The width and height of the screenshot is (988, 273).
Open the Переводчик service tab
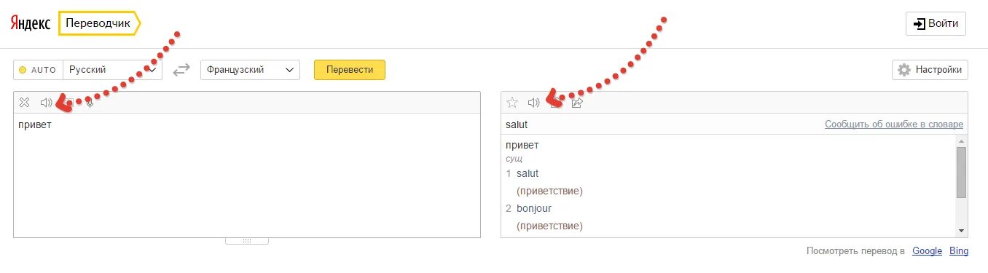98,23
